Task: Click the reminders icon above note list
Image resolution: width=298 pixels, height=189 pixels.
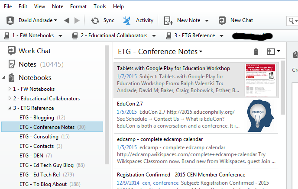Action: (x=256, y=51)
